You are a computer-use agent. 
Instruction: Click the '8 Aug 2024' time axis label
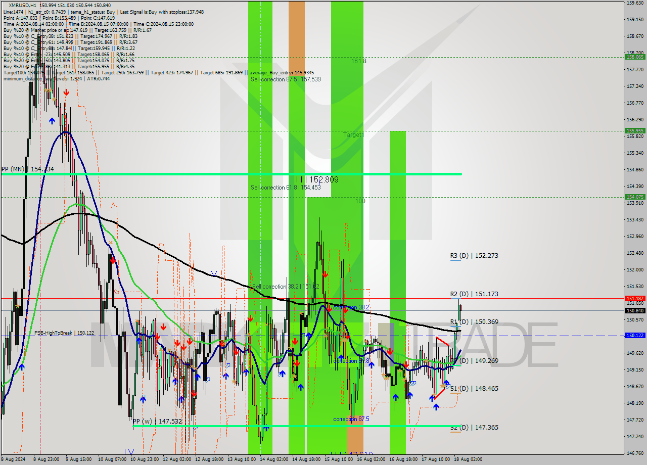pyautogui.click(x=14, y=459)
